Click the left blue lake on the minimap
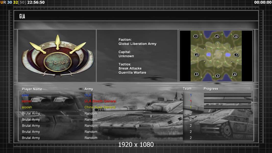272x153 pixels. pos(208,55)
